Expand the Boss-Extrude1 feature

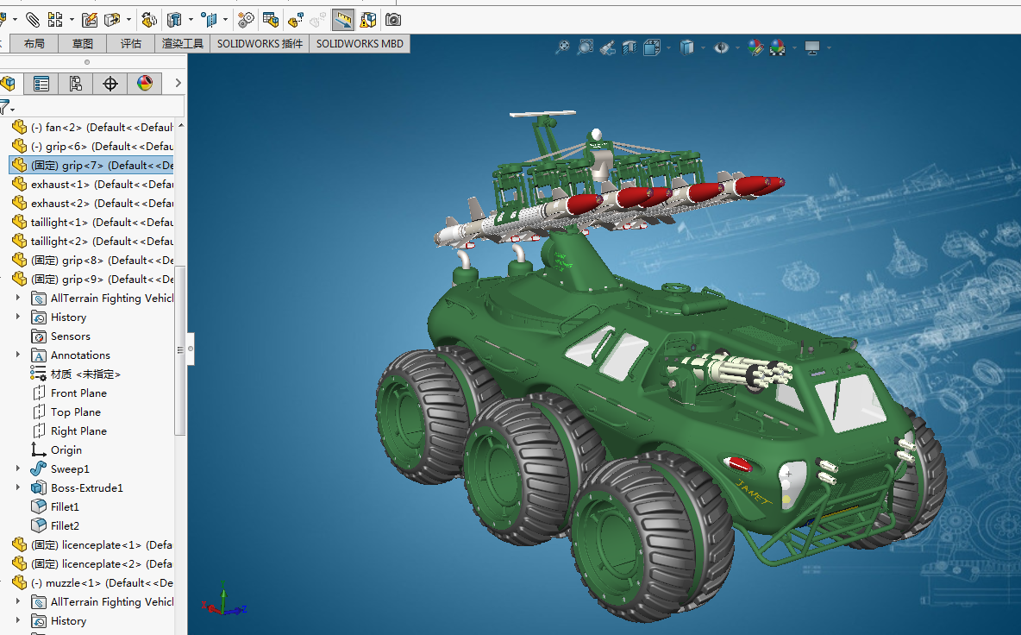(x=17, y=487)
